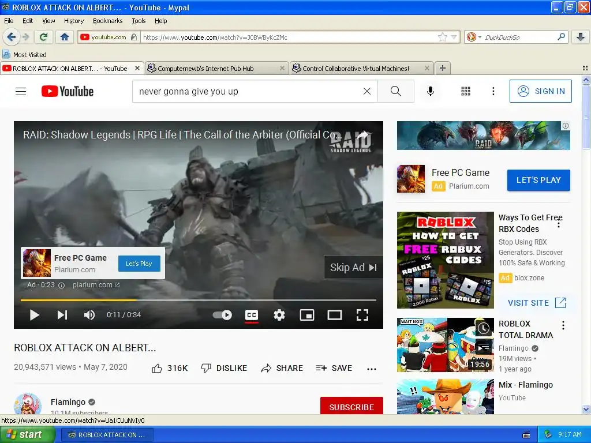This screenshot has width=591, height=443.
Task: Click VISIT SITE for blox.zone ad
Action: click(x=537, y=303)
